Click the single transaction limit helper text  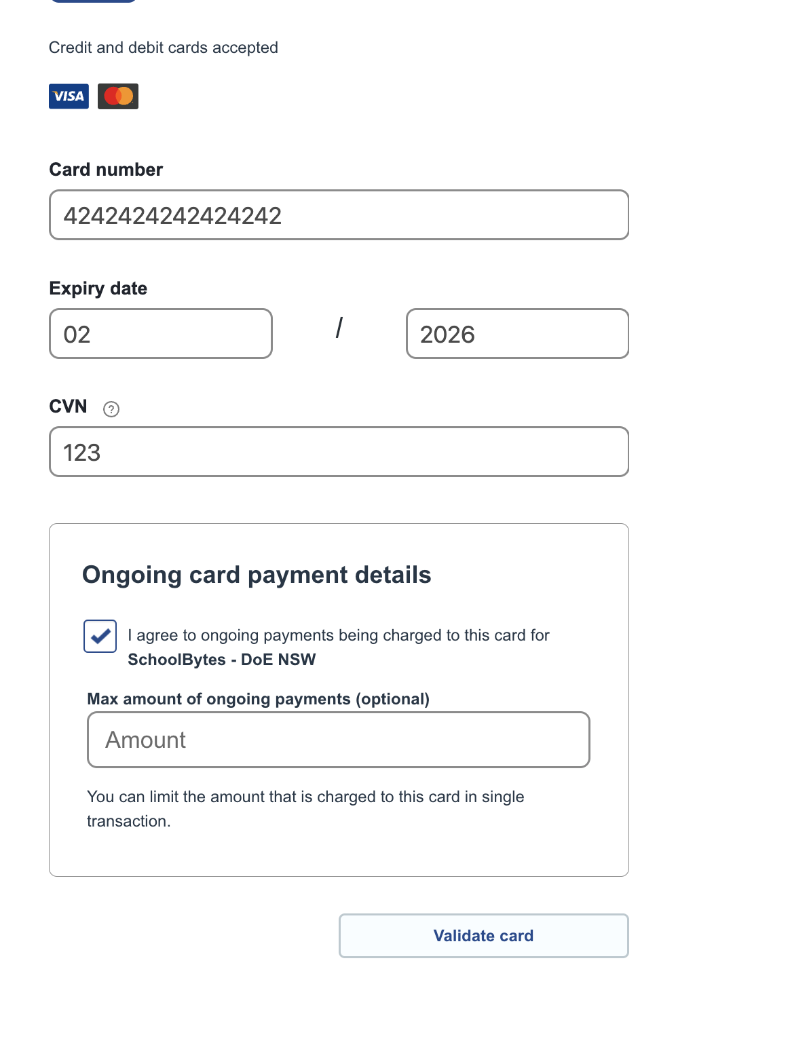[x=305, y=809]
